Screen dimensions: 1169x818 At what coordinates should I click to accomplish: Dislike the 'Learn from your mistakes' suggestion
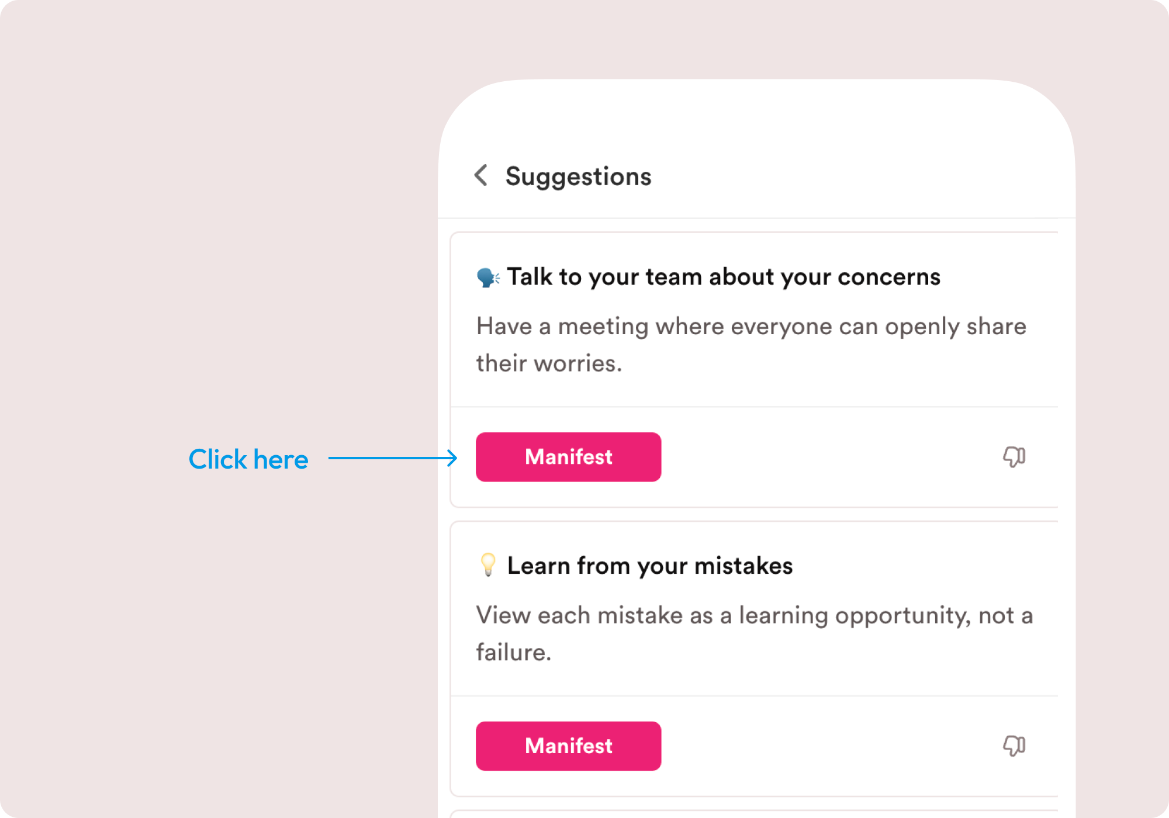point(1014,746)
